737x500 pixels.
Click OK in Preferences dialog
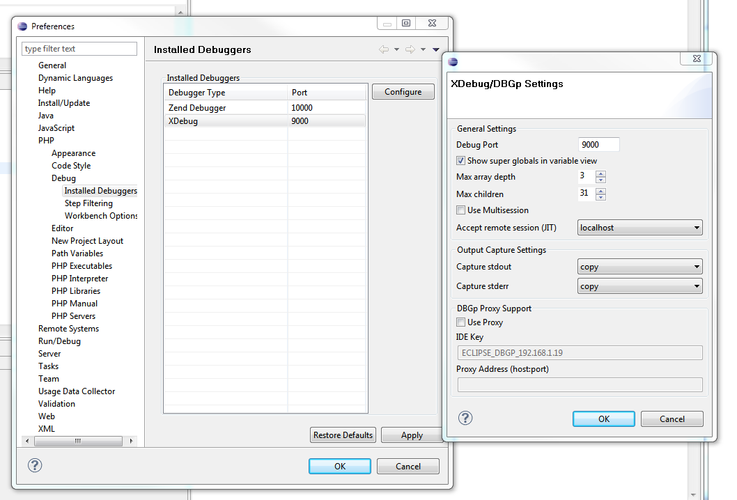340,466
